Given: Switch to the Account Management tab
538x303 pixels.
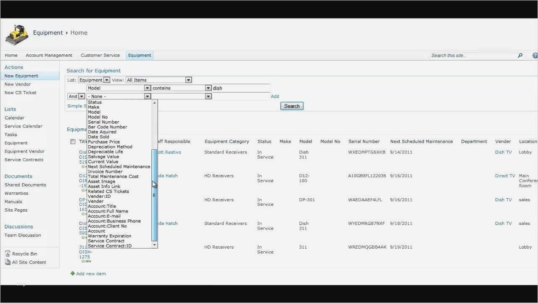Looking at the screenshot, I should [x=49, y=55].
